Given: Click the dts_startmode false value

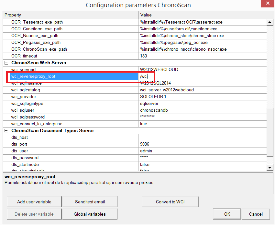Looking at the screenshot, I should pyautogui.click(x=145, y=165).
